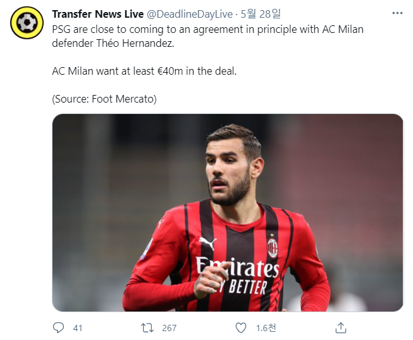413x340 pixels.
Task: Click the retweet arrows icon
Action: pyautogui.click(x=147, y=328)
